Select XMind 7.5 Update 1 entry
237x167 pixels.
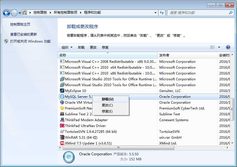(88, 143)
